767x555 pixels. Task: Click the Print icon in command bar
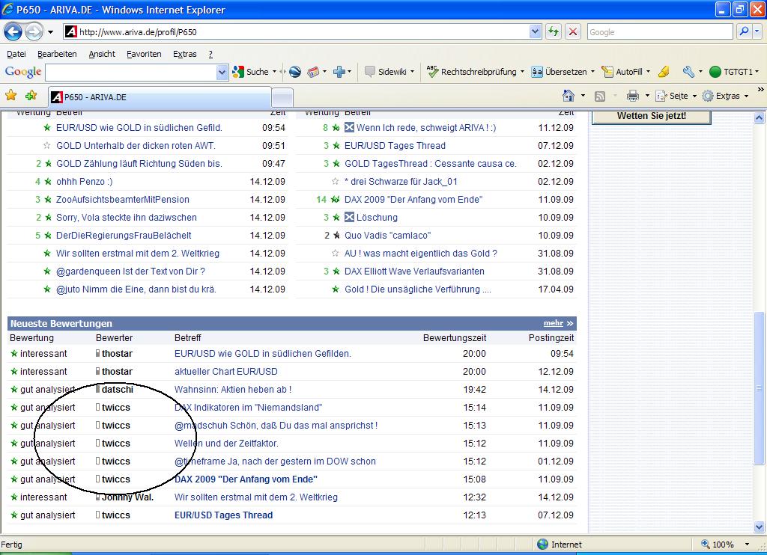(x=632, y=96)
